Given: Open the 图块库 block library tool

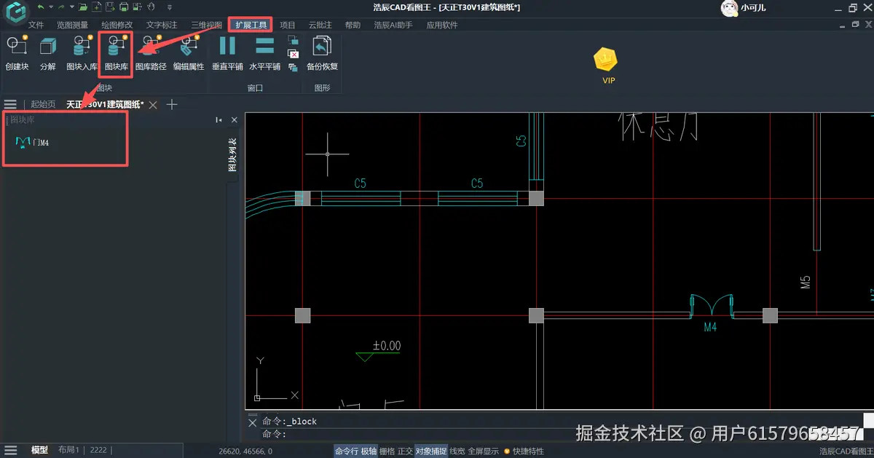Looking at the screenshot, I should coord(117,54).
